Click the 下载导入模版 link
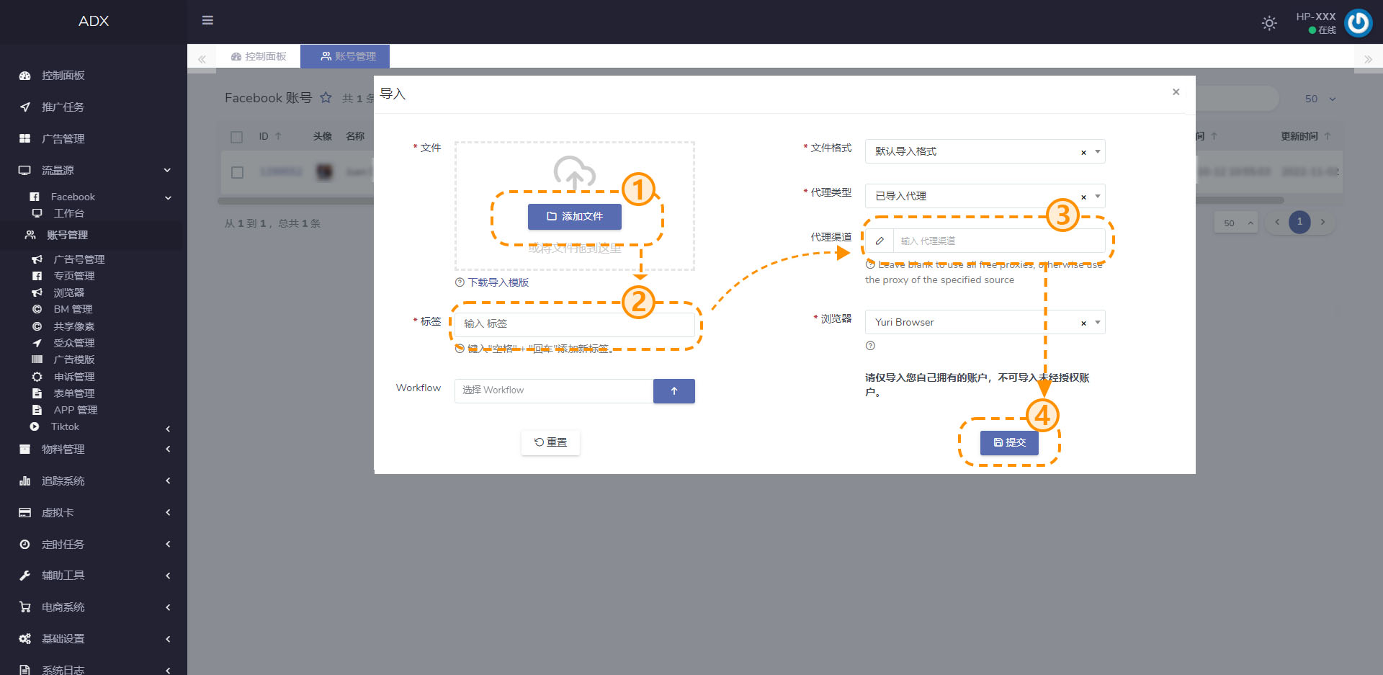Viewport: 1383px width, 675px height. (498, 282)
